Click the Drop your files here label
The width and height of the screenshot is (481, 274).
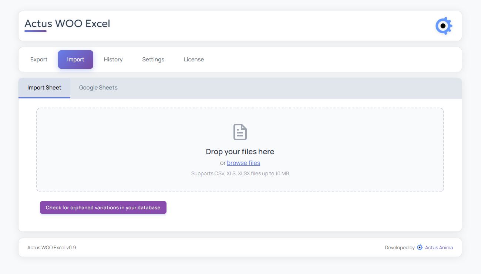[x=240, y=152]
